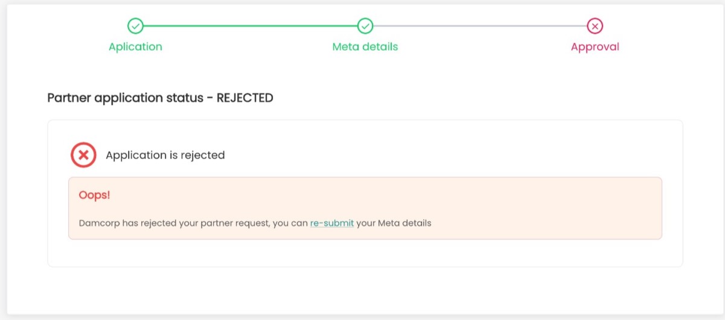Click the green checkmark icon above Meta details
The width and height of the screenshot is (725, 320).
pyautogui.click(x=365, y=26)
